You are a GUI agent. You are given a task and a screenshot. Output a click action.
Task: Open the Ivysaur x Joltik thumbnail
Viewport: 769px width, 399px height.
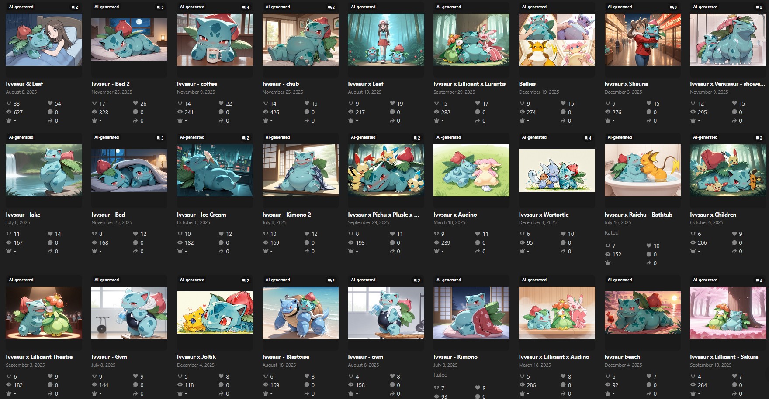tap(215, 313)
